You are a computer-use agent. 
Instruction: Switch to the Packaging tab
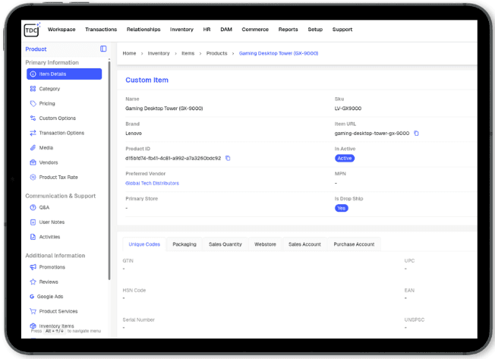(x=184, y=244)
